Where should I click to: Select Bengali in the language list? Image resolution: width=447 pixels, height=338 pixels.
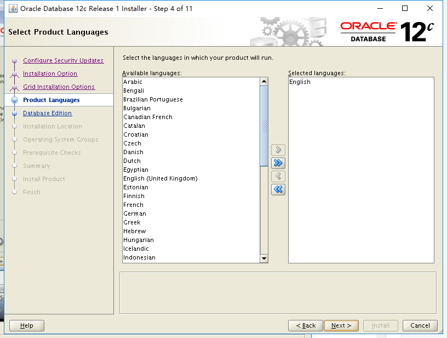191,91
